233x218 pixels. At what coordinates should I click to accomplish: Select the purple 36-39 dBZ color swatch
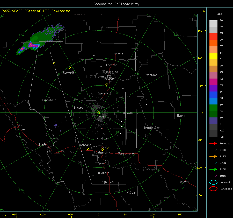213,88
